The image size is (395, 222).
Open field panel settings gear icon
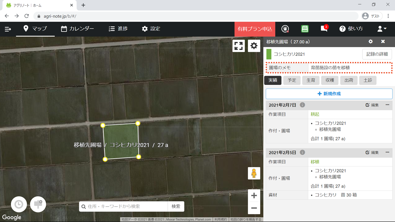click(371, 42)
